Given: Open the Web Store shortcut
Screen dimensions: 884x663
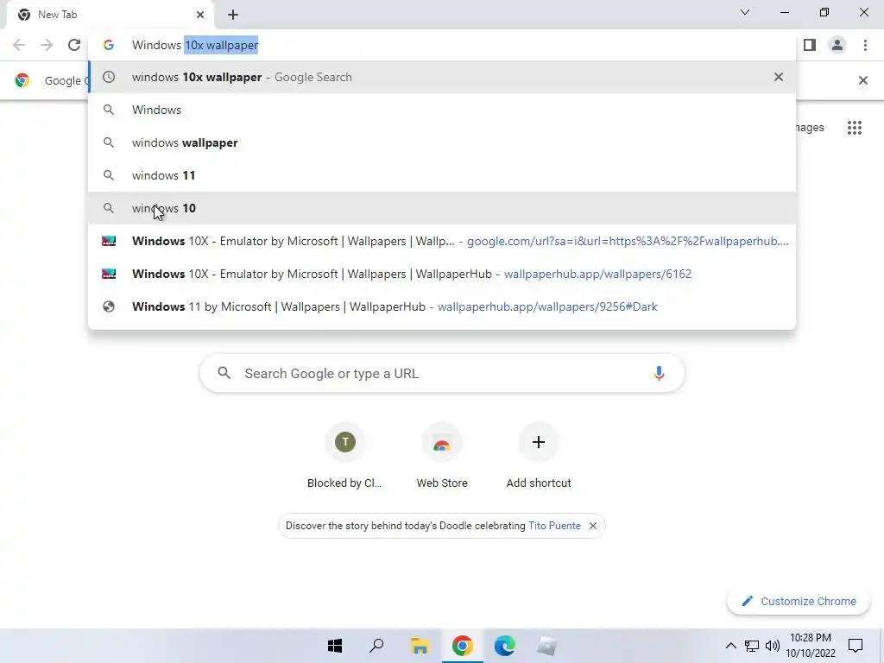Looking at the screenshot, I should point(442,458).
